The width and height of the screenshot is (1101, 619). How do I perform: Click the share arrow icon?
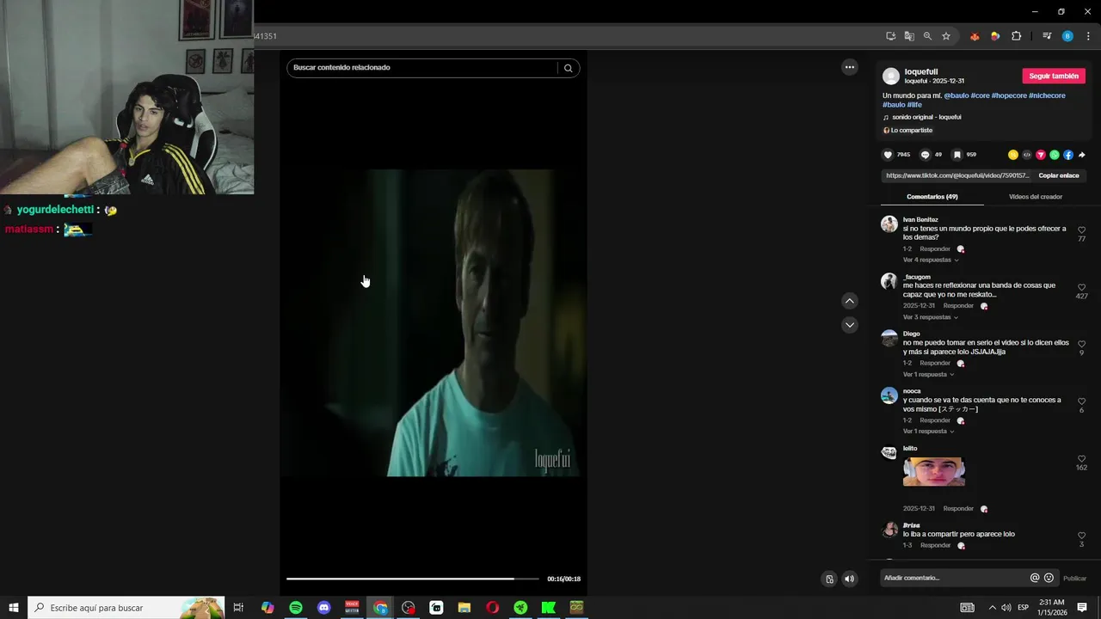(1082, 155)
